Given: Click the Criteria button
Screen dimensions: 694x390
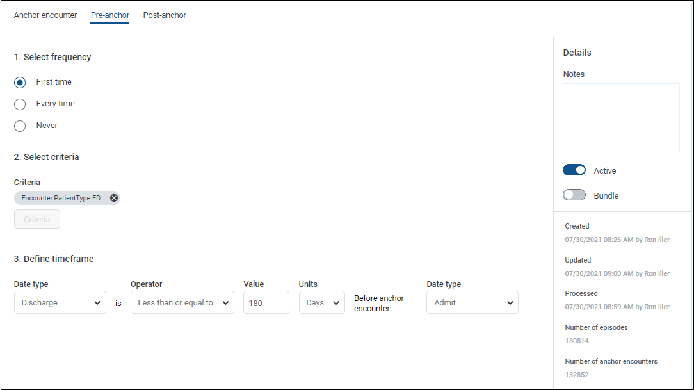Looking at the screenshot, I should [x=37, y=220].
